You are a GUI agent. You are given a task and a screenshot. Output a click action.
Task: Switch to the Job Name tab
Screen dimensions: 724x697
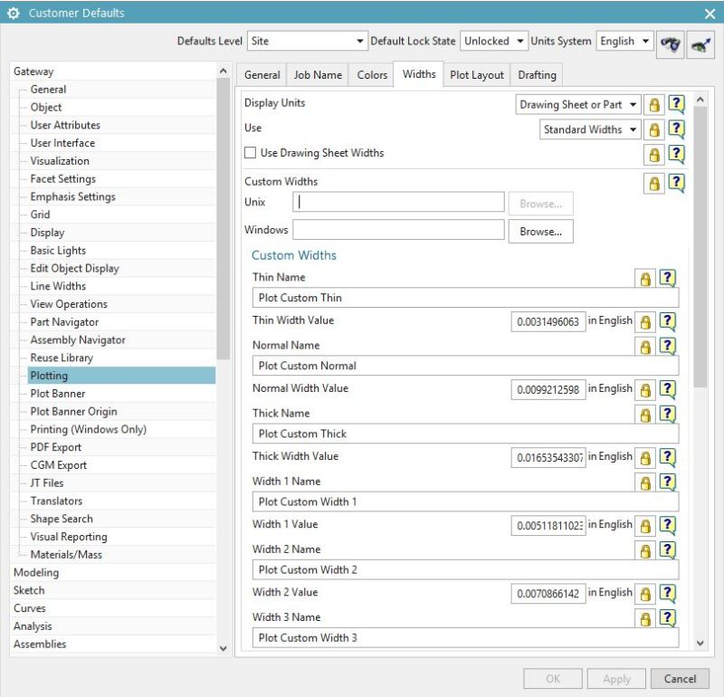tap(318, 75)
